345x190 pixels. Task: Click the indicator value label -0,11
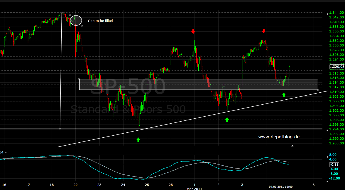(x=335, y=164)
